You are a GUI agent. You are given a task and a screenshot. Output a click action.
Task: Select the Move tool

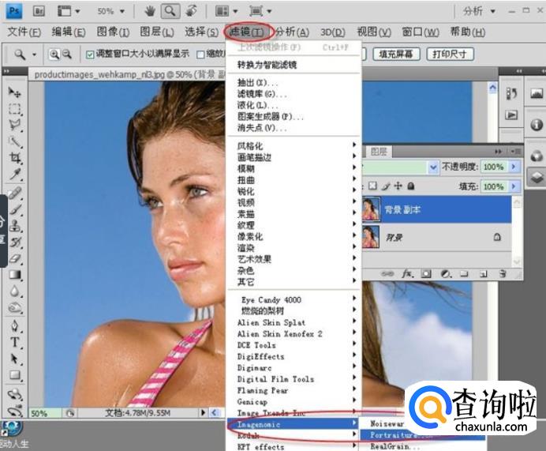(15, 92)
